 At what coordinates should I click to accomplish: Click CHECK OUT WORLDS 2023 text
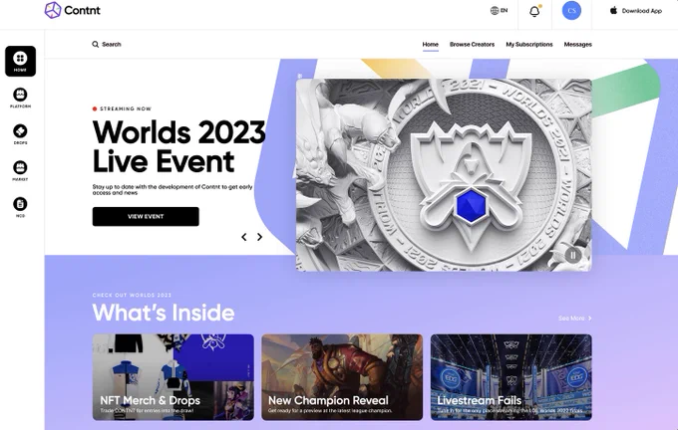click(x=132, y=296)
